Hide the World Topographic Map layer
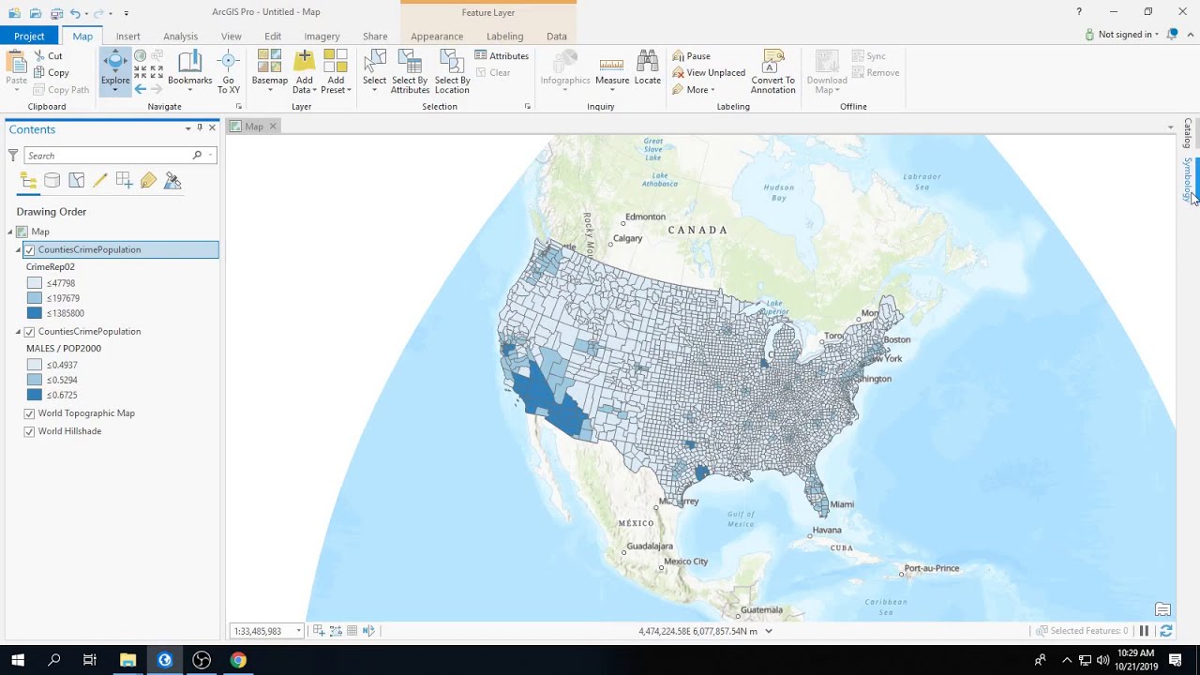Viewport: 1200px width, 675px height. tap(29, 413)
